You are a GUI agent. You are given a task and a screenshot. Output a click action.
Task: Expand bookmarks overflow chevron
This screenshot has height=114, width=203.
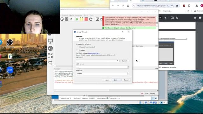[188, 11]
